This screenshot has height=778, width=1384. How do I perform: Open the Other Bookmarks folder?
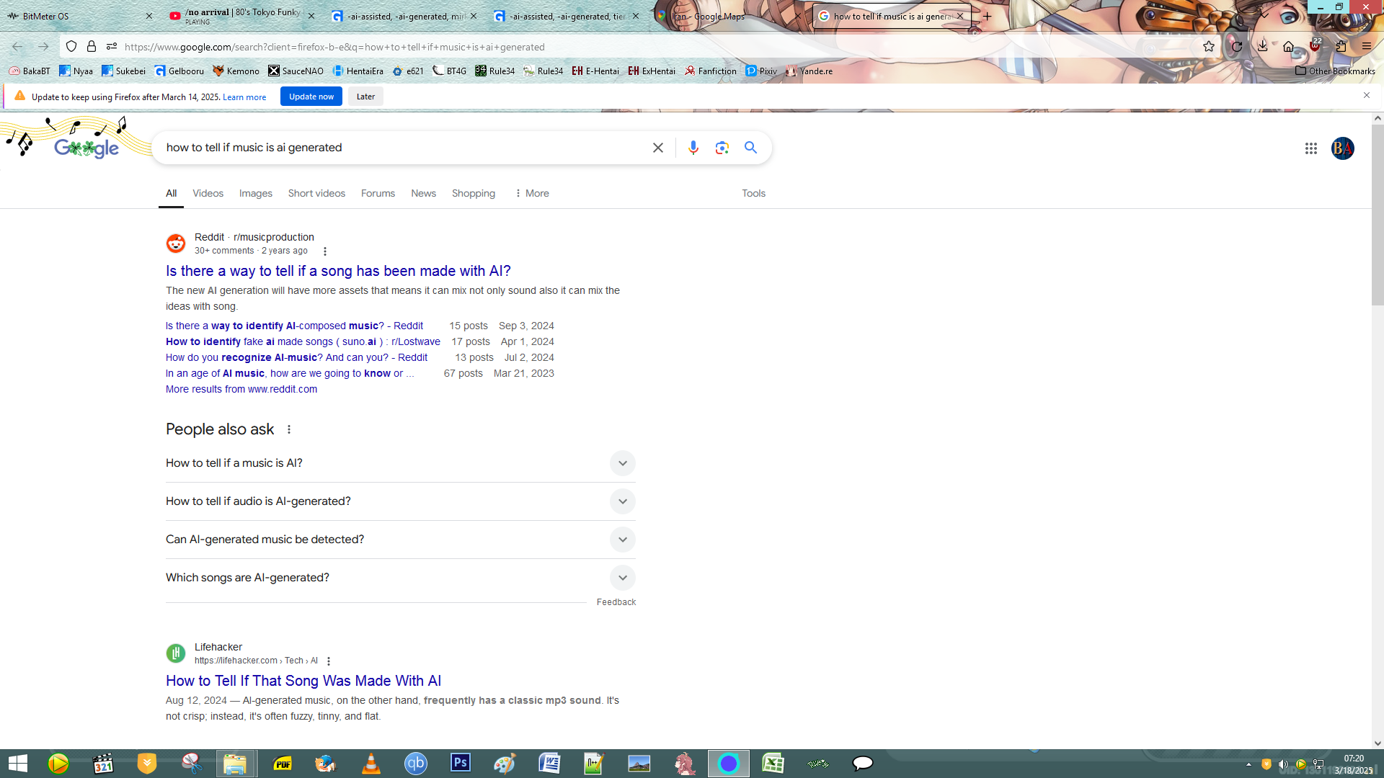(1335, 71)
